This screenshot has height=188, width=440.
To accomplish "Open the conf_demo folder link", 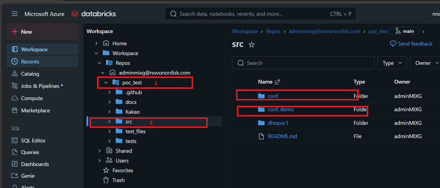I will point(281,109).
